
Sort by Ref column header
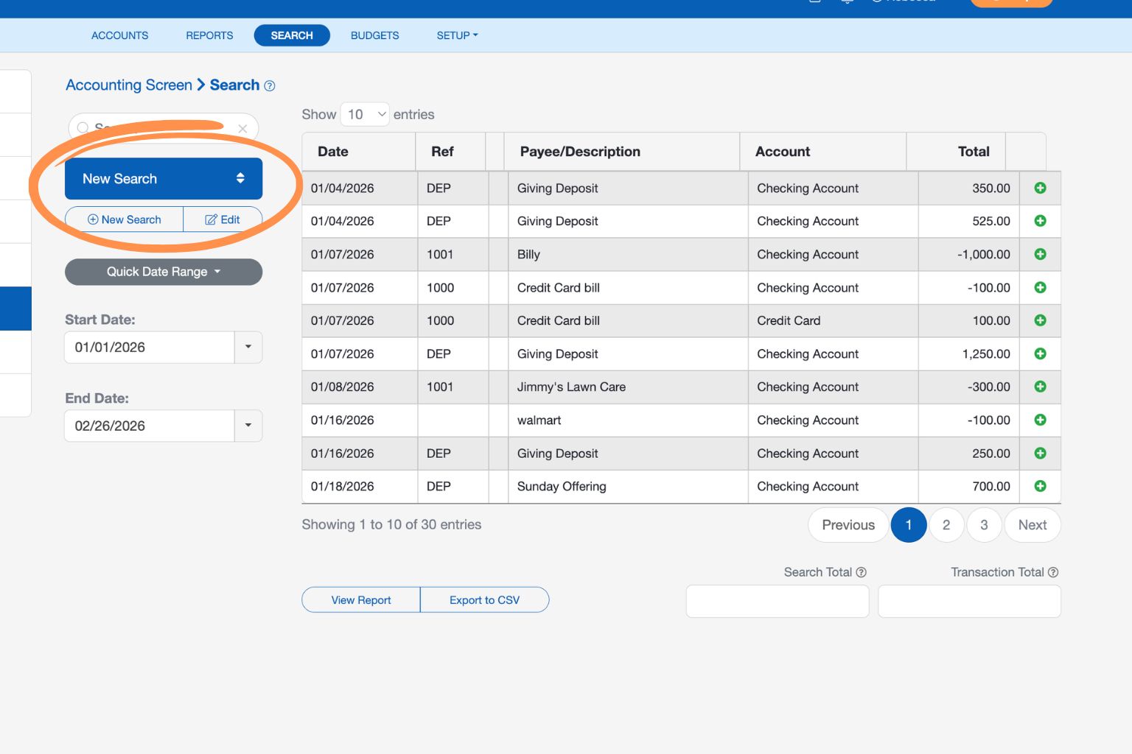click(x=450, y=152)
